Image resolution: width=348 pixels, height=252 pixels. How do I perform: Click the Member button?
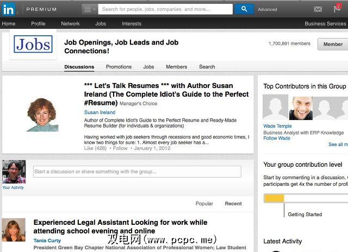coord(333,45)
